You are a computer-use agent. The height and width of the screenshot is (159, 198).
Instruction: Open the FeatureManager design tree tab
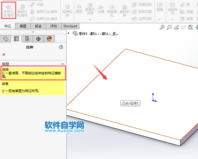coord(5,39)
